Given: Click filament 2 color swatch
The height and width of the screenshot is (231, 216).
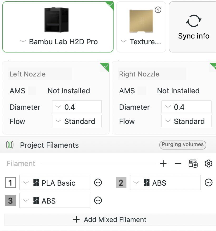Looking at the screenshot, I should 121,182.
